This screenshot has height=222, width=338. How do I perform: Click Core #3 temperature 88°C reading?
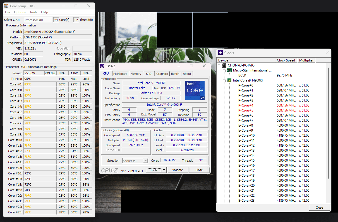point(40,101)
